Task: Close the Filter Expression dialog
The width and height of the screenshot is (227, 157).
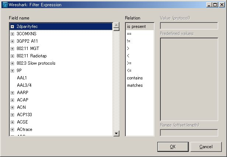Action: pos(222,5)
